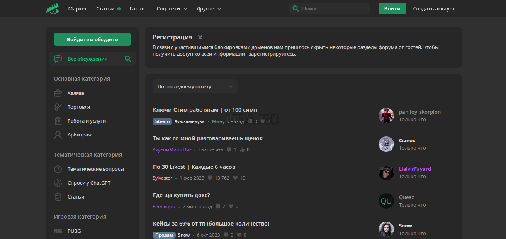Viewport: 506px width, 239px height.
Task: Click the search magnifier in Все обсуждения row
Action: (x=128, y=59)
